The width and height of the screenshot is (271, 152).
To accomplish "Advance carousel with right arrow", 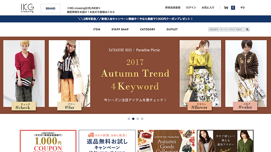I will tap(257, 76).
